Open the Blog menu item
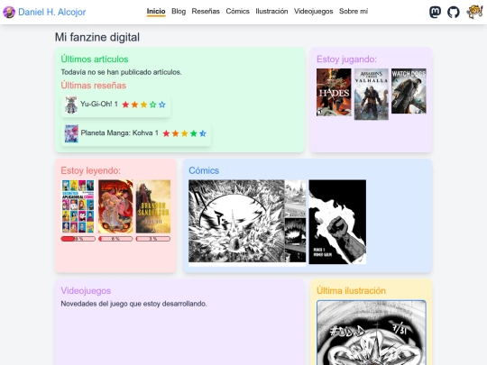The image size is (487, 365). coord(179,12)
